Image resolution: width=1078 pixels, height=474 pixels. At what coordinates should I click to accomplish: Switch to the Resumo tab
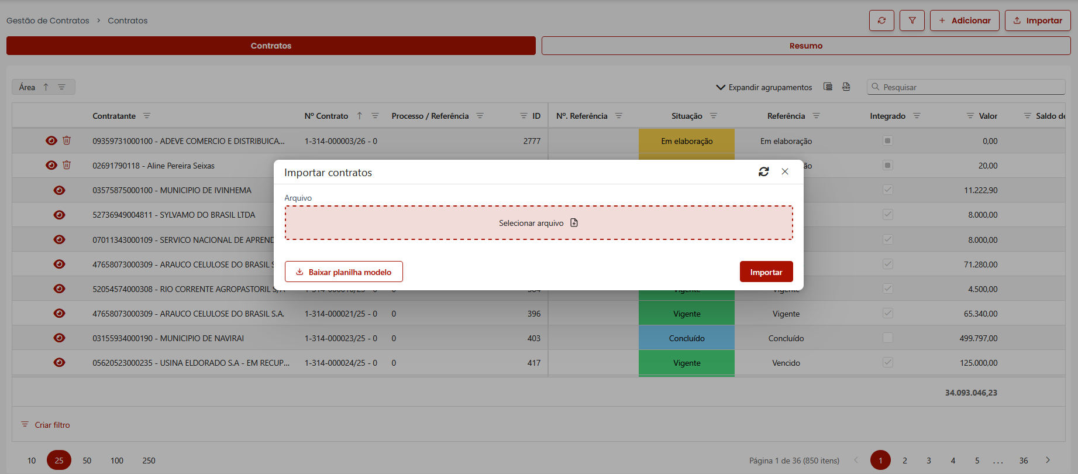pyautogui.click(x=805, y=46)
